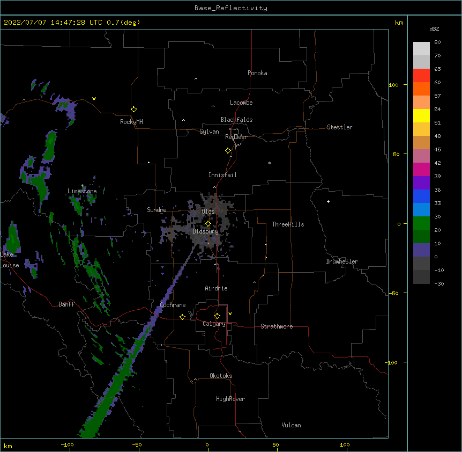Click the 50 tick on bottom axis
Image resolution: width=462 pixels, height=452 pixels.
click(275, 444)
